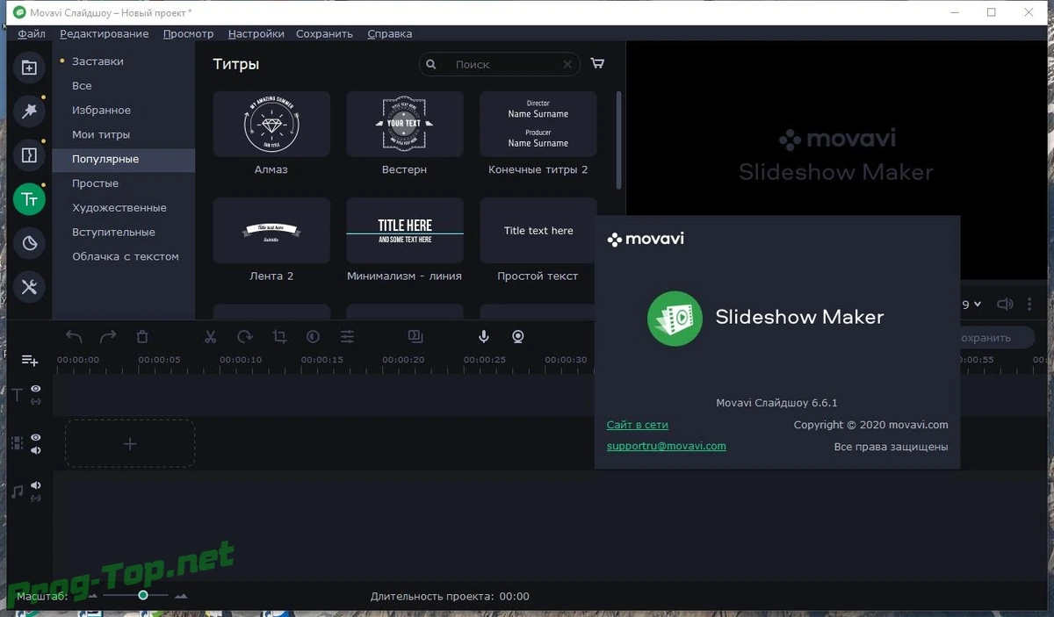This screenshot has width=1054, height=617.
Task: Click the titles list vertical scrollbar
Action: [x=618, y=140]
